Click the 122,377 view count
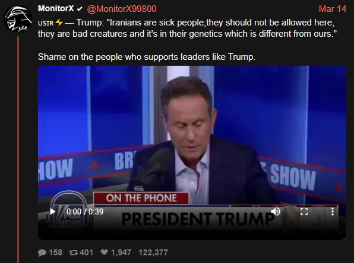The width and height of the screenshot is (354, 263). coord(153,253)
